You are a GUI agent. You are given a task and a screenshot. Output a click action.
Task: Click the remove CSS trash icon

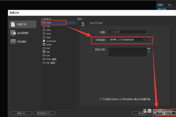[149, 52]
